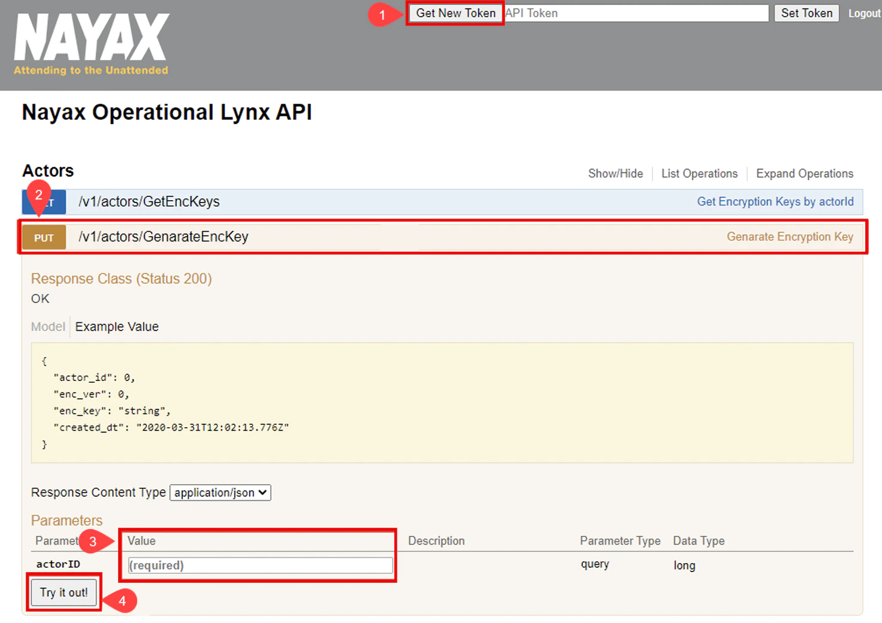Select the "enc_ver": 0 line
The height and width of the screenshot is (623, 882).
[91, 394]
